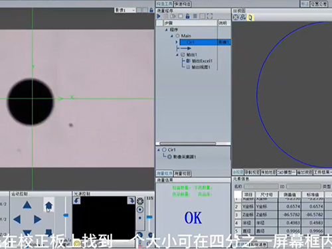Move stage up with the up arrow
Screen dimensions: 332x249
click(27, 205)
